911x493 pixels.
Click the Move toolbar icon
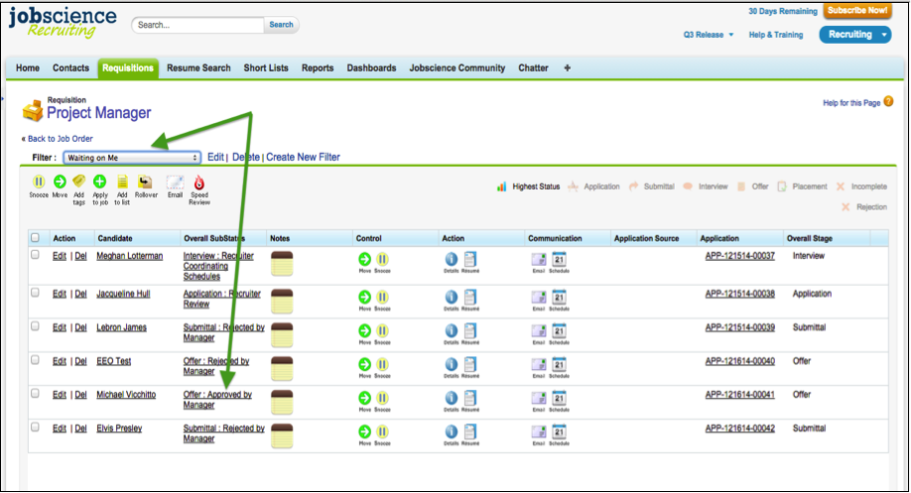[x=60, y=182]
